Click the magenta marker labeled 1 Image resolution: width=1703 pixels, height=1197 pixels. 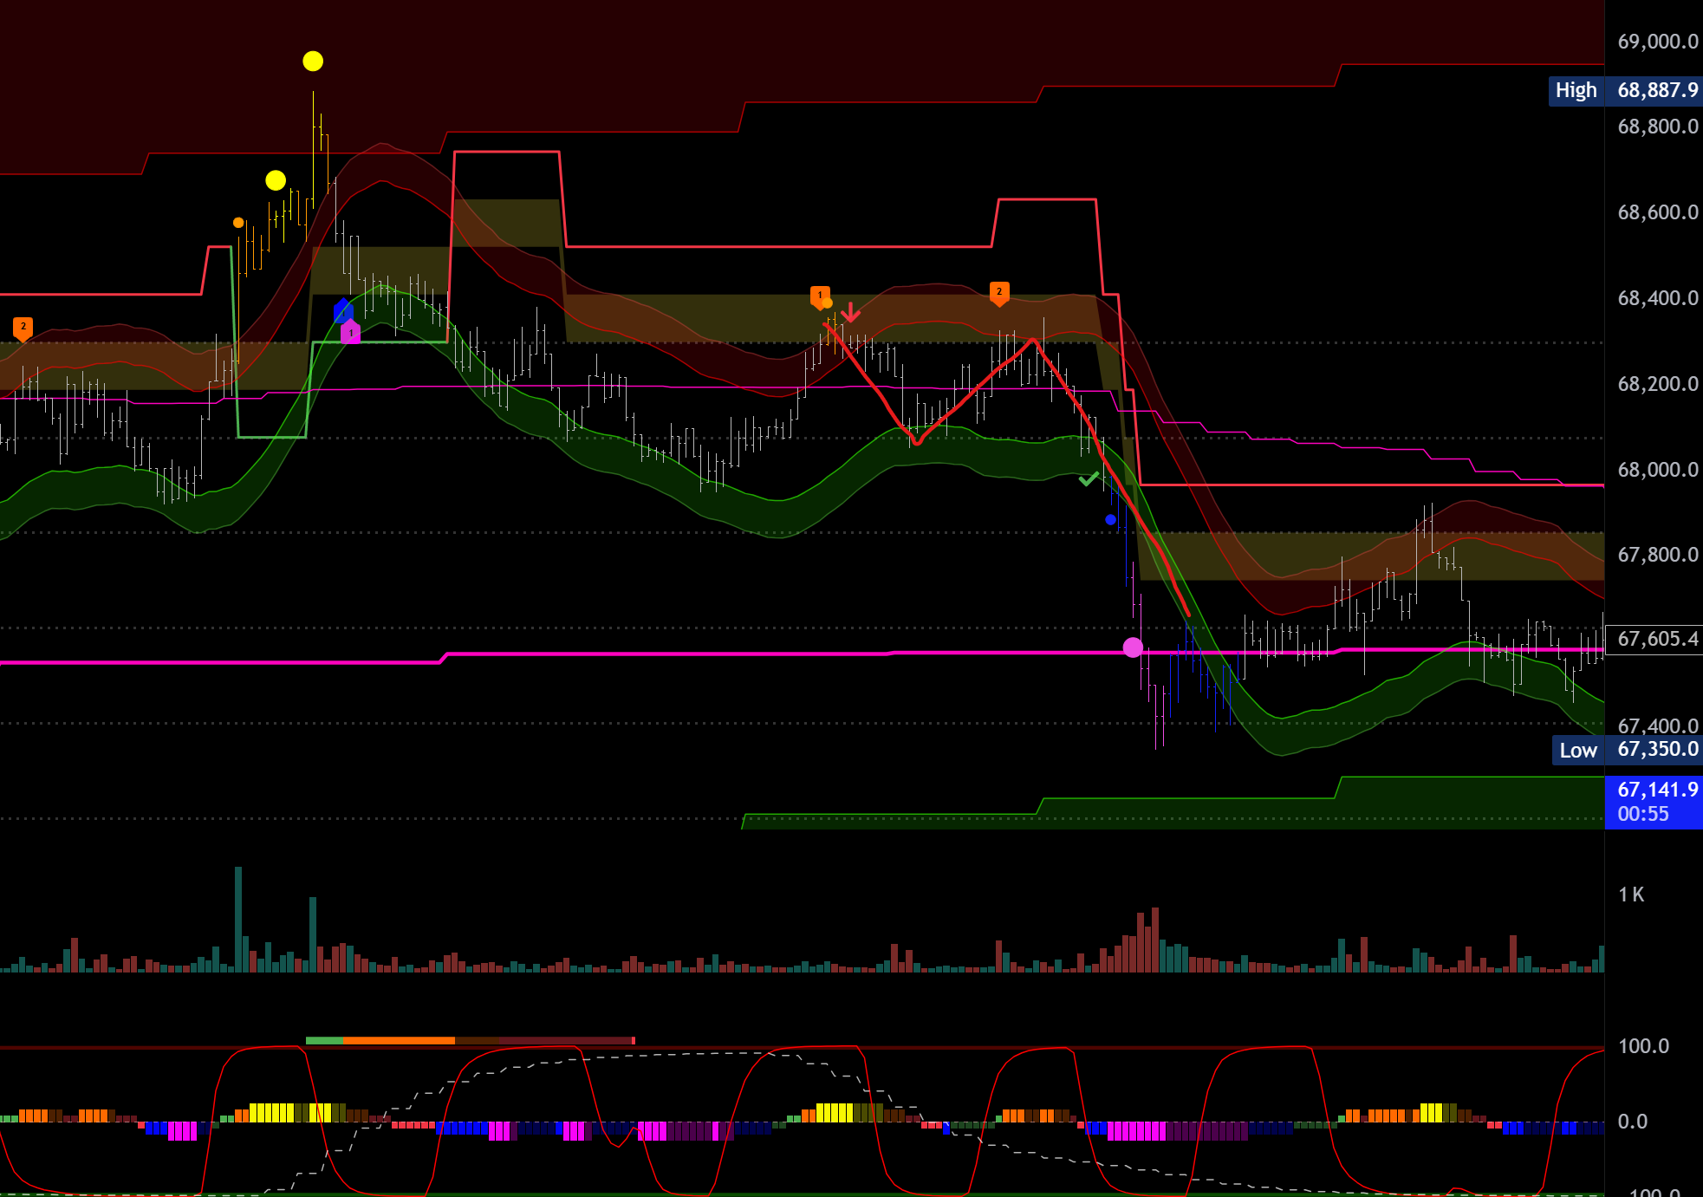351,332
